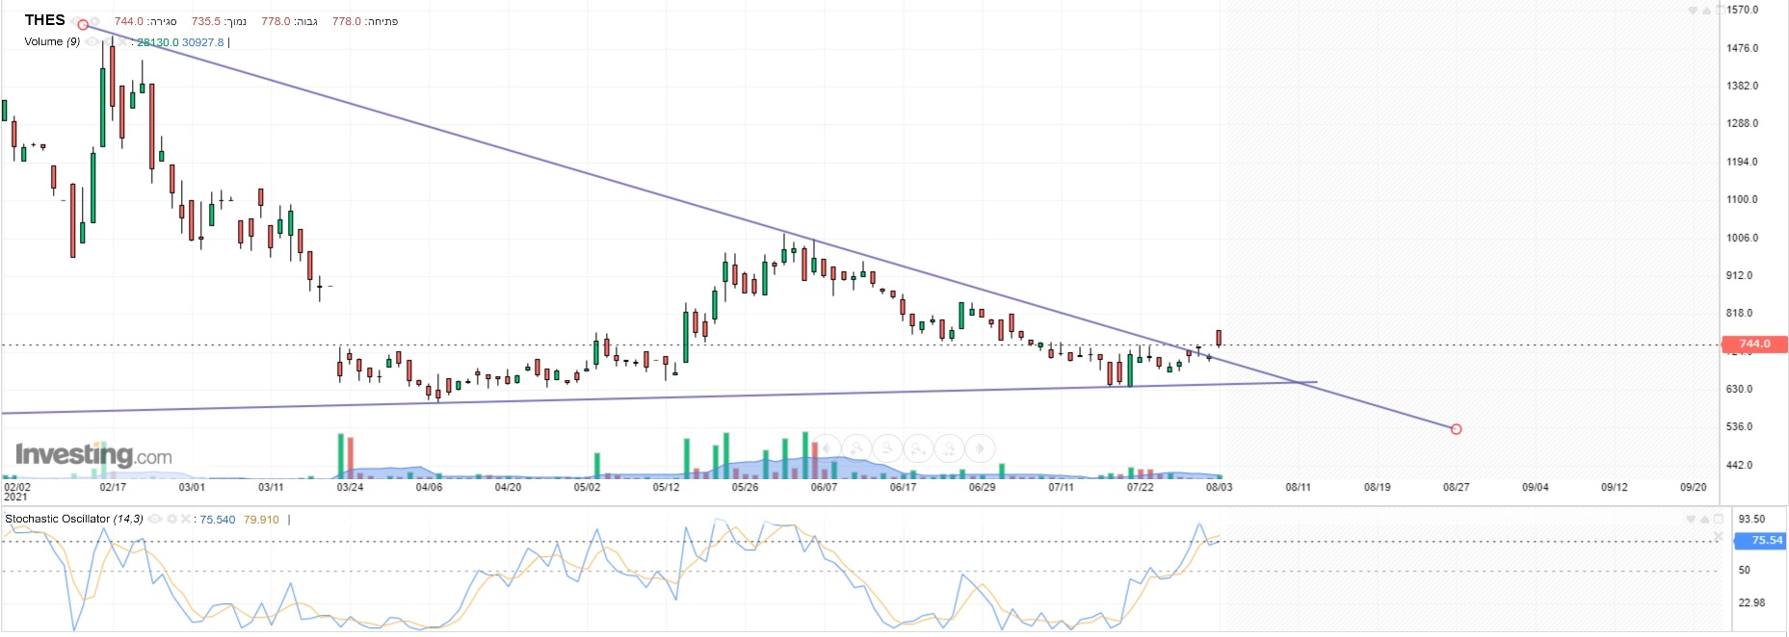Click the 1476.0 price axis label
This screenshot has width=1789, height=637.
1743,48
